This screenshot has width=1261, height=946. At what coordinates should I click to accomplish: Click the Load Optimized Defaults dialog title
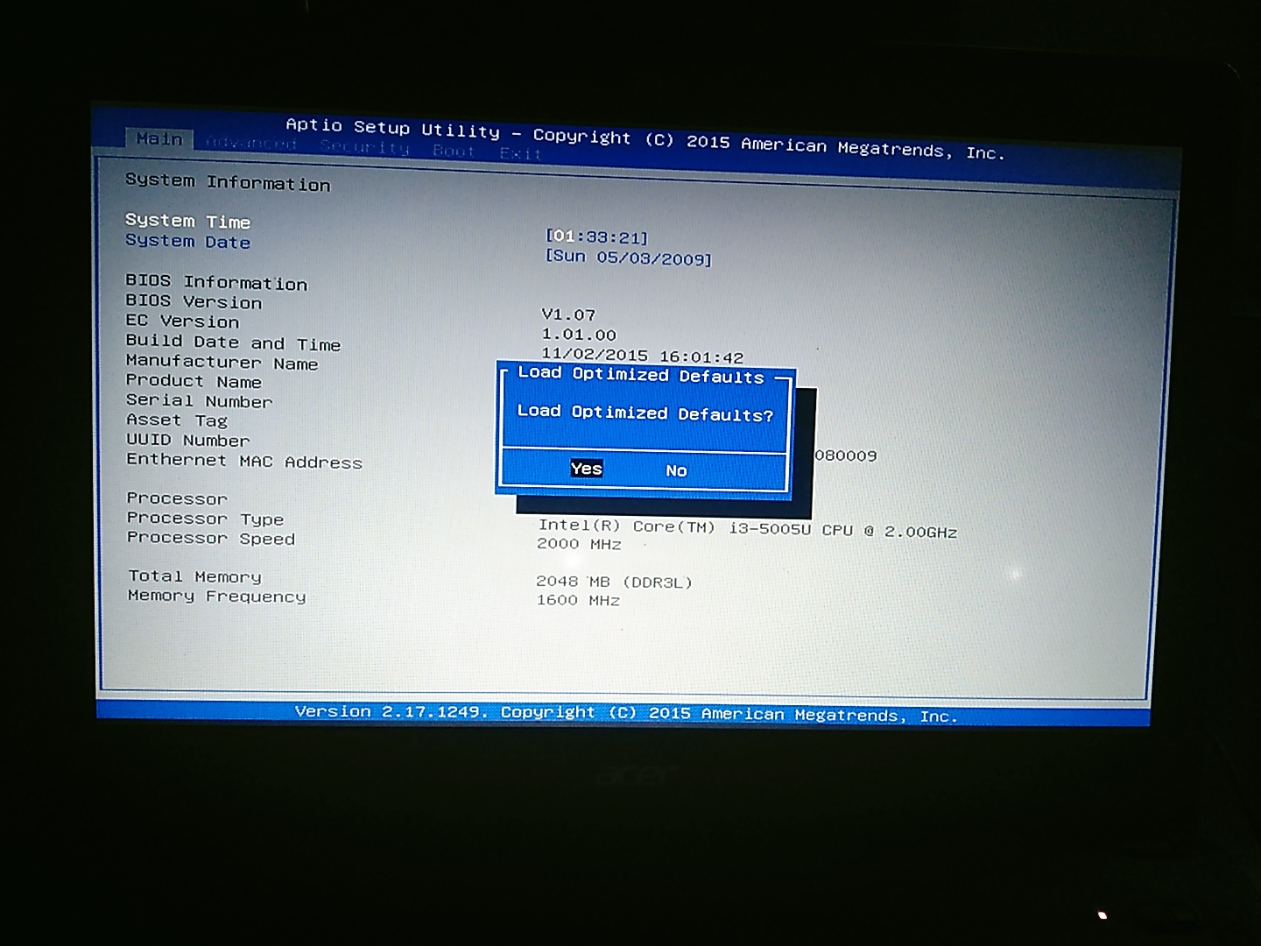point(641,375)
